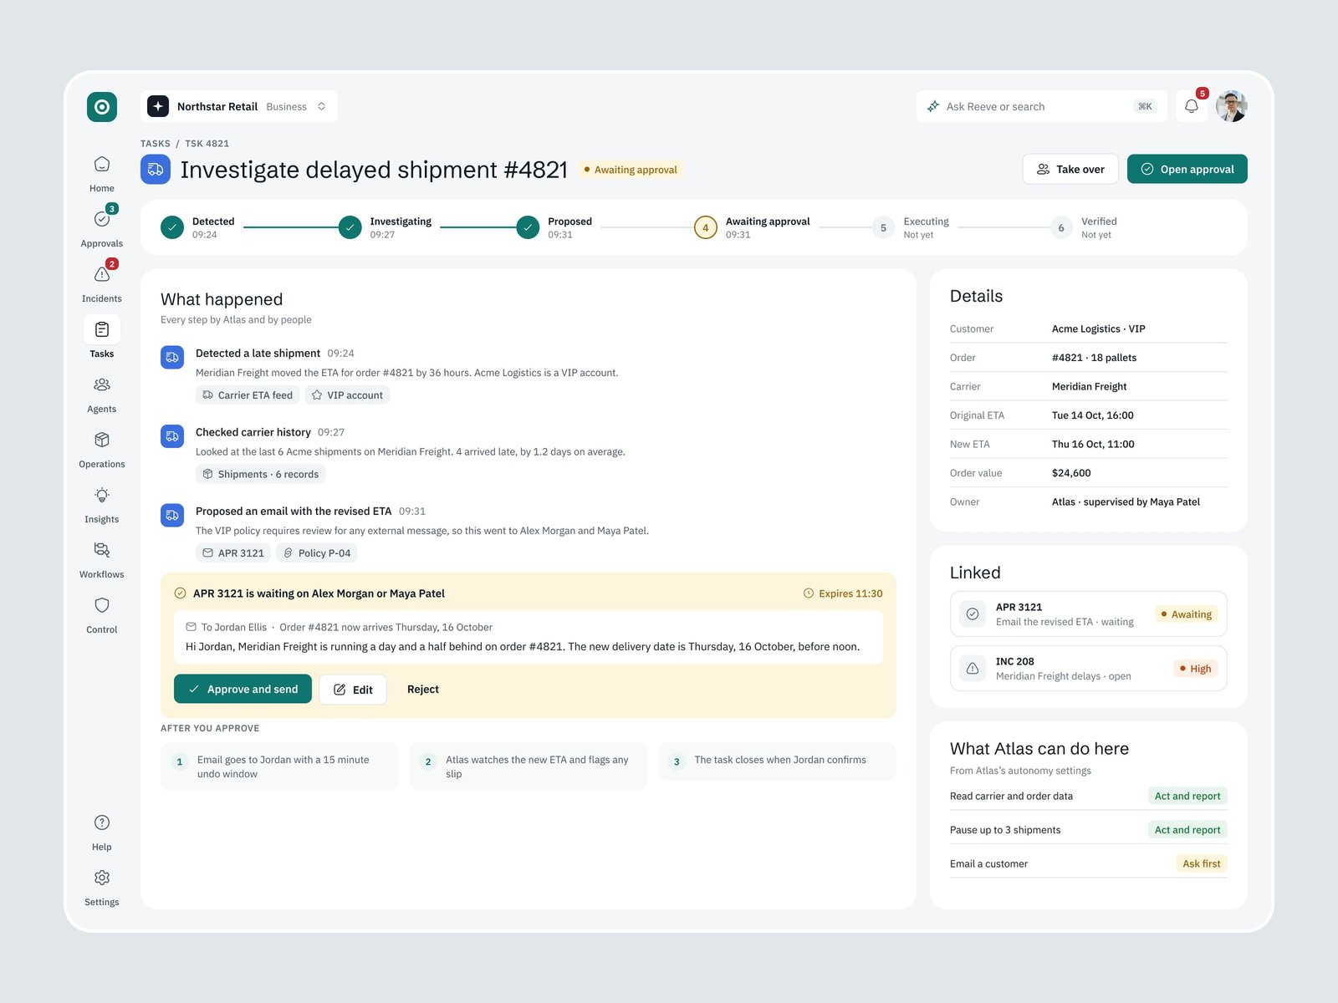Open the Policy P-04 chip
The height and width of the screenshot is (1003, 1338).
tap(317, 552)
